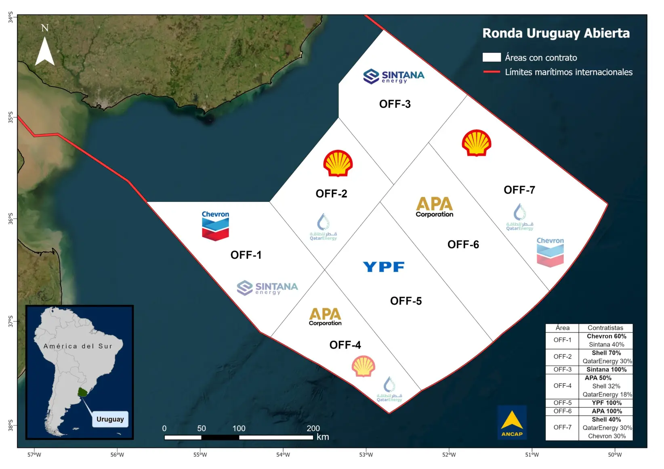
Task: Click the 'Área' table header
Action: coord(562,328)
